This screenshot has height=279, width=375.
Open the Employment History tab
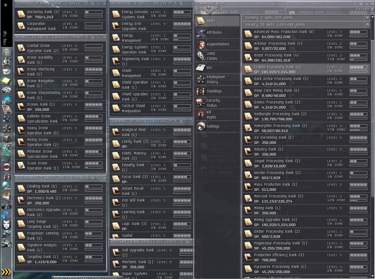point(217,79)
